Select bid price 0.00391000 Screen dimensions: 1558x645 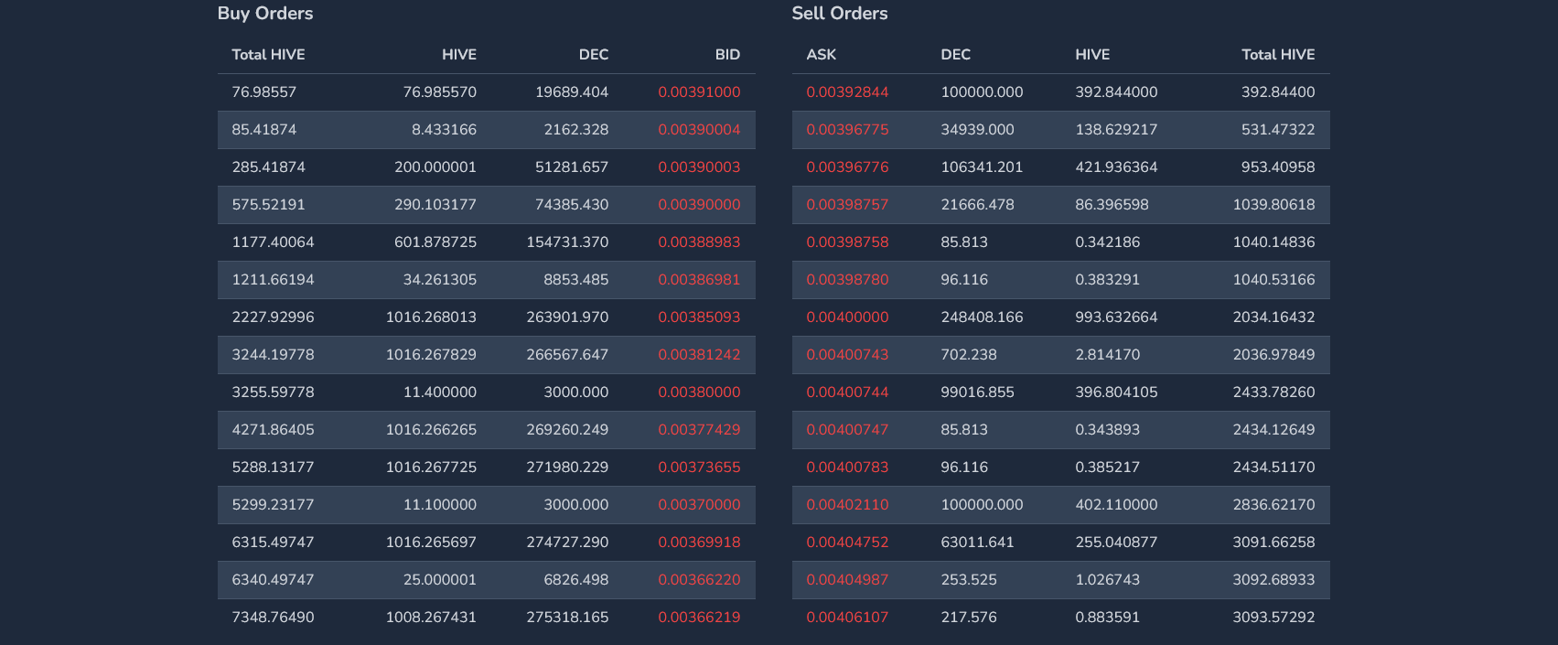coord(699,92)
